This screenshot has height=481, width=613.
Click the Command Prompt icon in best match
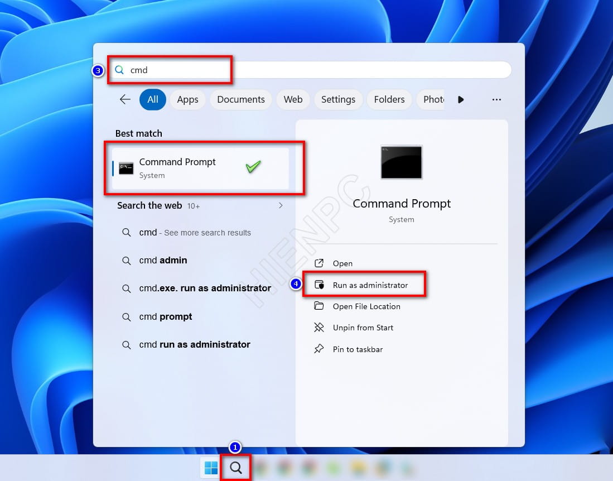click(x=126, y=169)
